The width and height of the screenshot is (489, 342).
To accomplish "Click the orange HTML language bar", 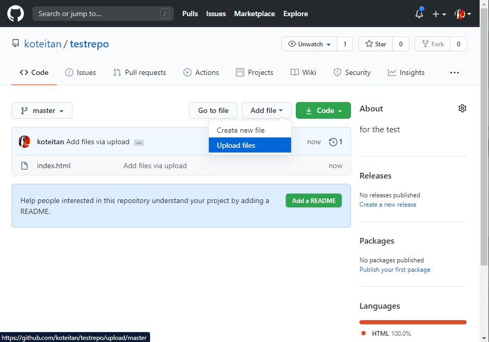I will [x=412, y=322].
